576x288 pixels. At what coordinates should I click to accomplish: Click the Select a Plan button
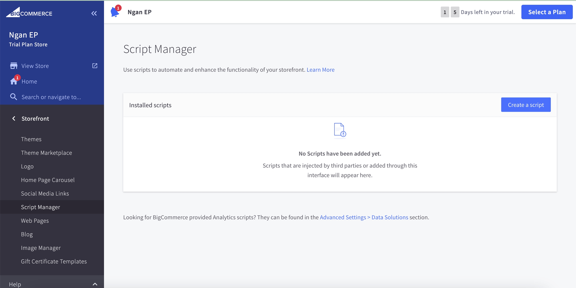coord(547,12)
